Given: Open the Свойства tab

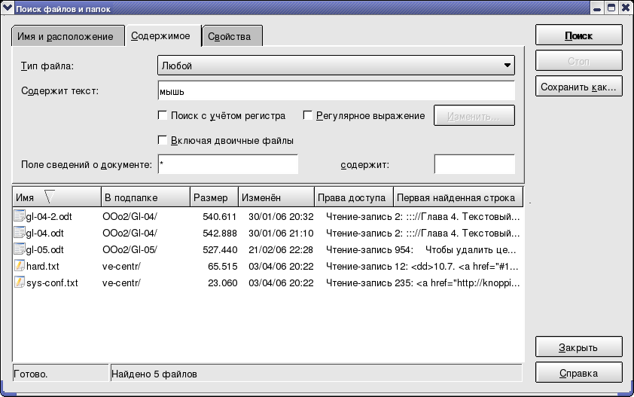Looking at the screenshot, I should [234, 36].
